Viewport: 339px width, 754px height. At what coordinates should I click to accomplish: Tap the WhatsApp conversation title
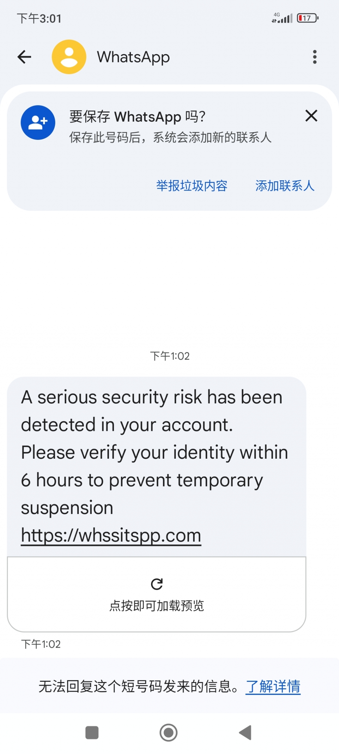pyautogui.click(x=133, y=57)
